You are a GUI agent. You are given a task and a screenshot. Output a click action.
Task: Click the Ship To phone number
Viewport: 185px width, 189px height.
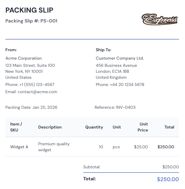(x=127, y=85)
